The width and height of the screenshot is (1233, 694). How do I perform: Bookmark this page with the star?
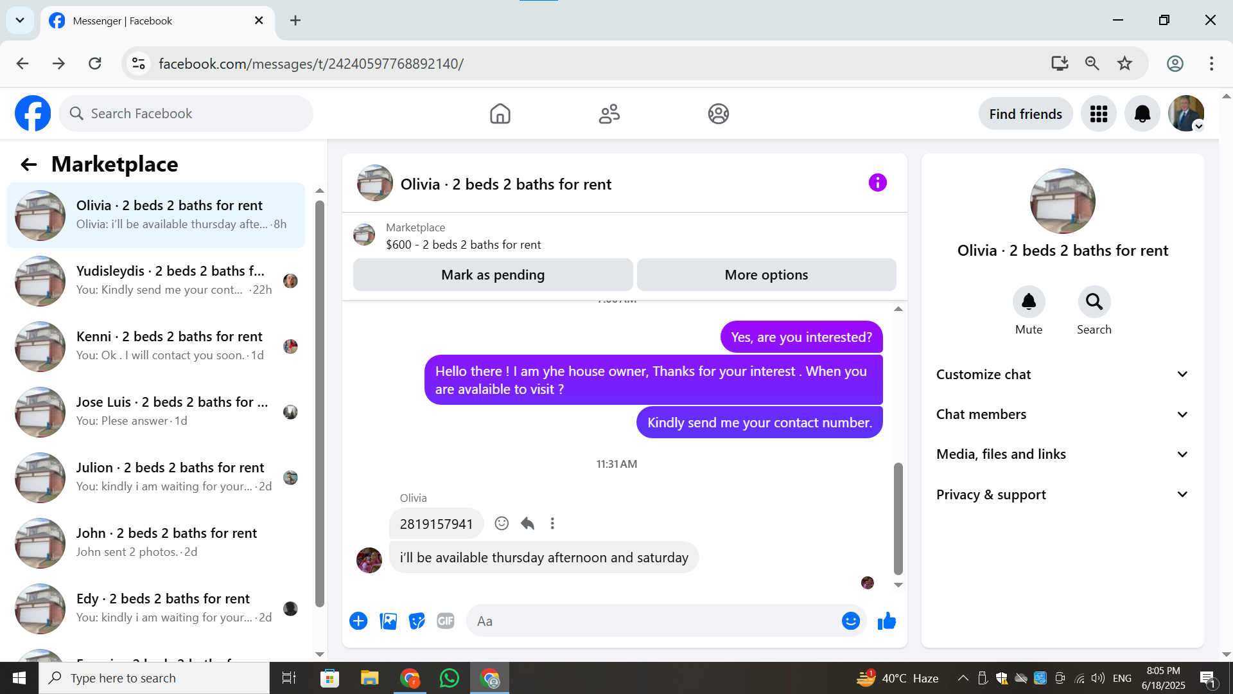pyautogui.click(x=1124, y=64)
